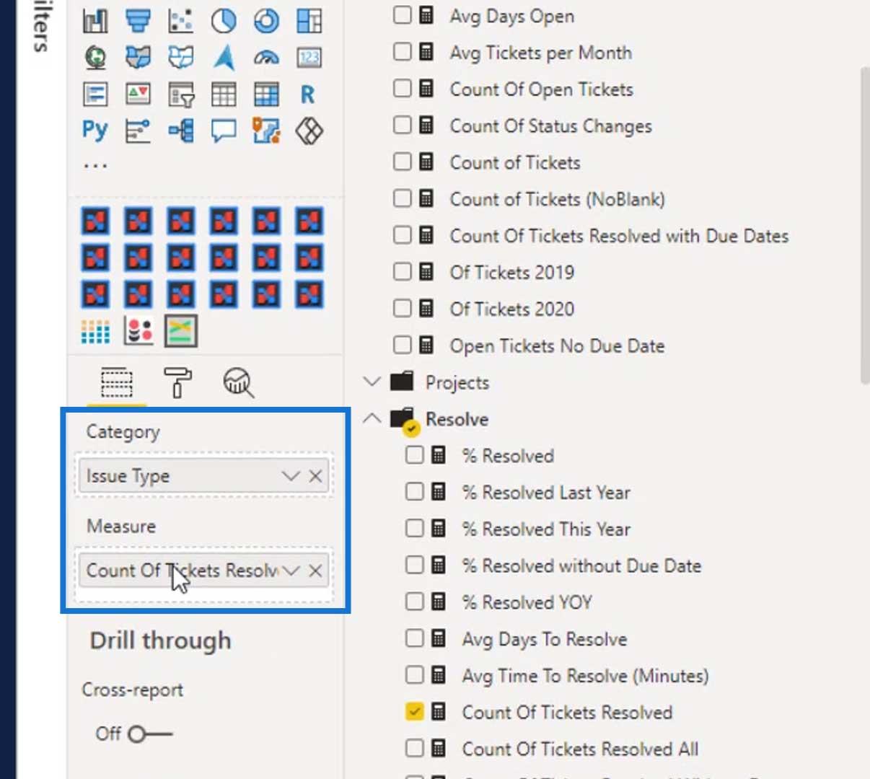870x779 pixels.
Task: Open Issue Type field dropdown arrow
Action: tap(290, 476)
